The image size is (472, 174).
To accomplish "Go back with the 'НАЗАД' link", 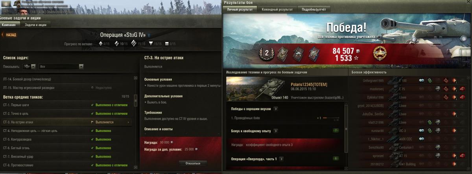I will [9, 35].
